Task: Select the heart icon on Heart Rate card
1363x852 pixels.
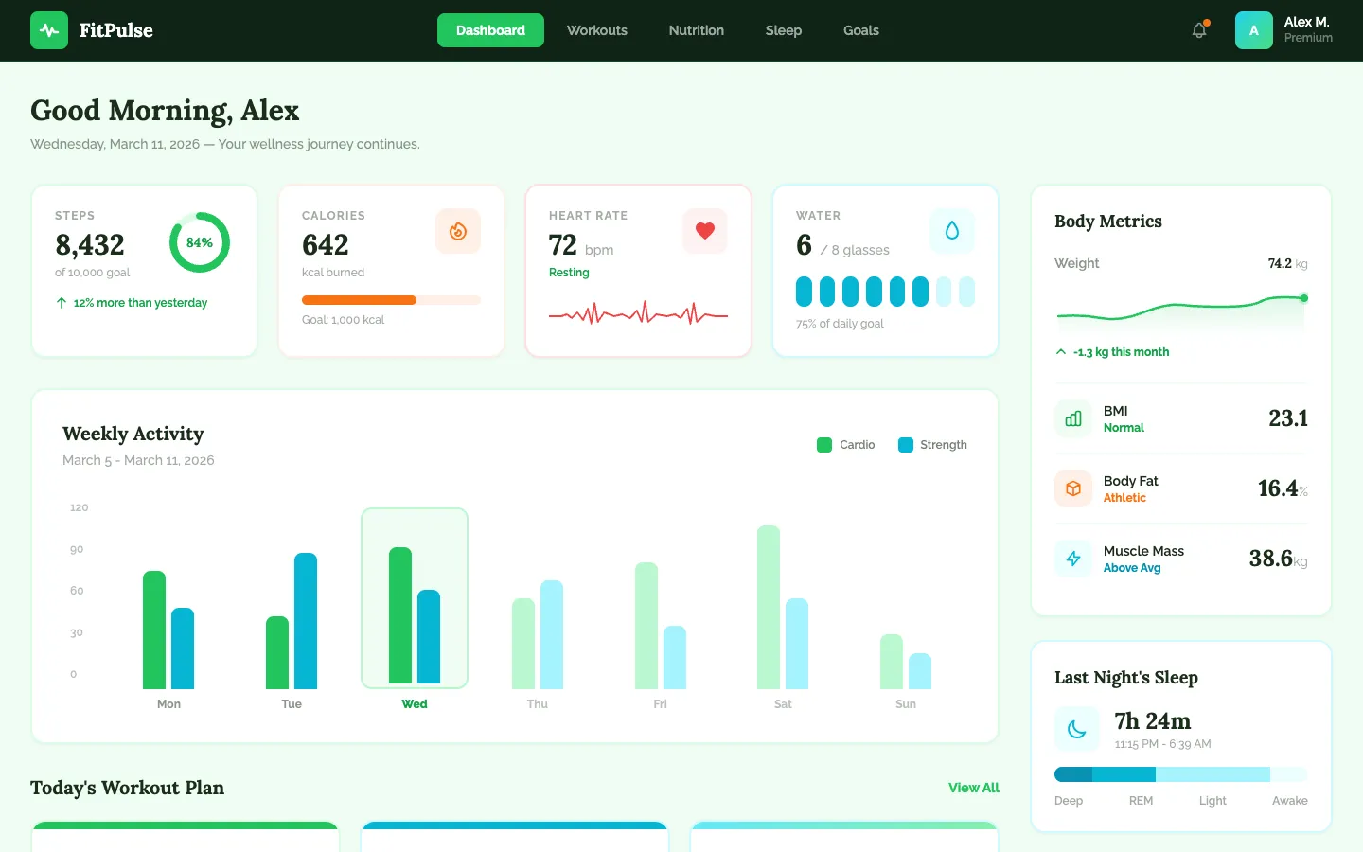Action: tap(704, 230)
